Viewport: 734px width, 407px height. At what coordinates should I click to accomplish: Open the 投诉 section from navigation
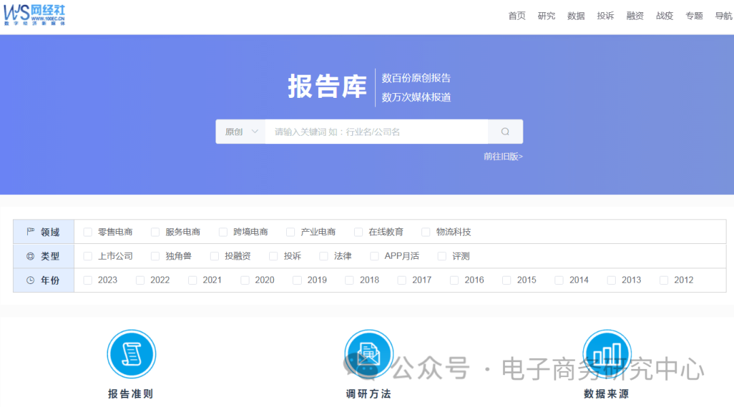click(606, 15)
